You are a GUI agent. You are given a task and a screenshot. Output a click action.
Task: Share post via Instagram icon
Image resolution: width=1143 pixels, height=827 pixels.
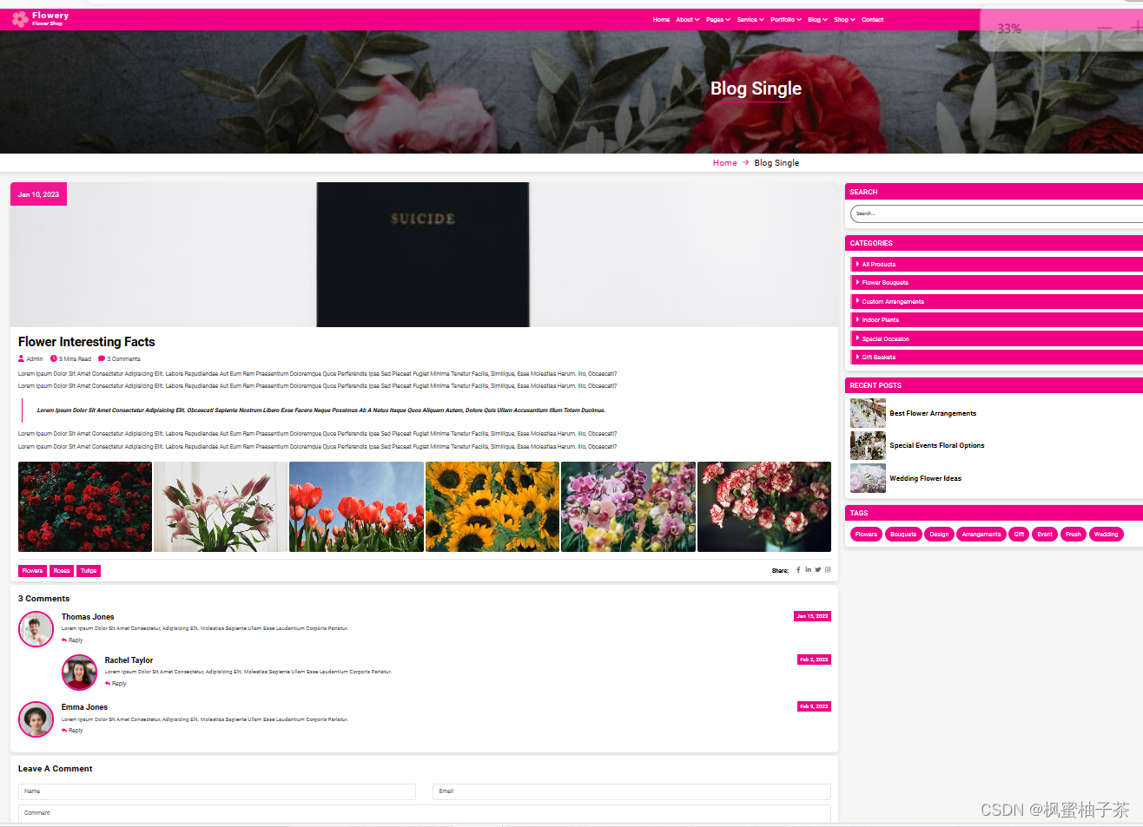(828, 570)
